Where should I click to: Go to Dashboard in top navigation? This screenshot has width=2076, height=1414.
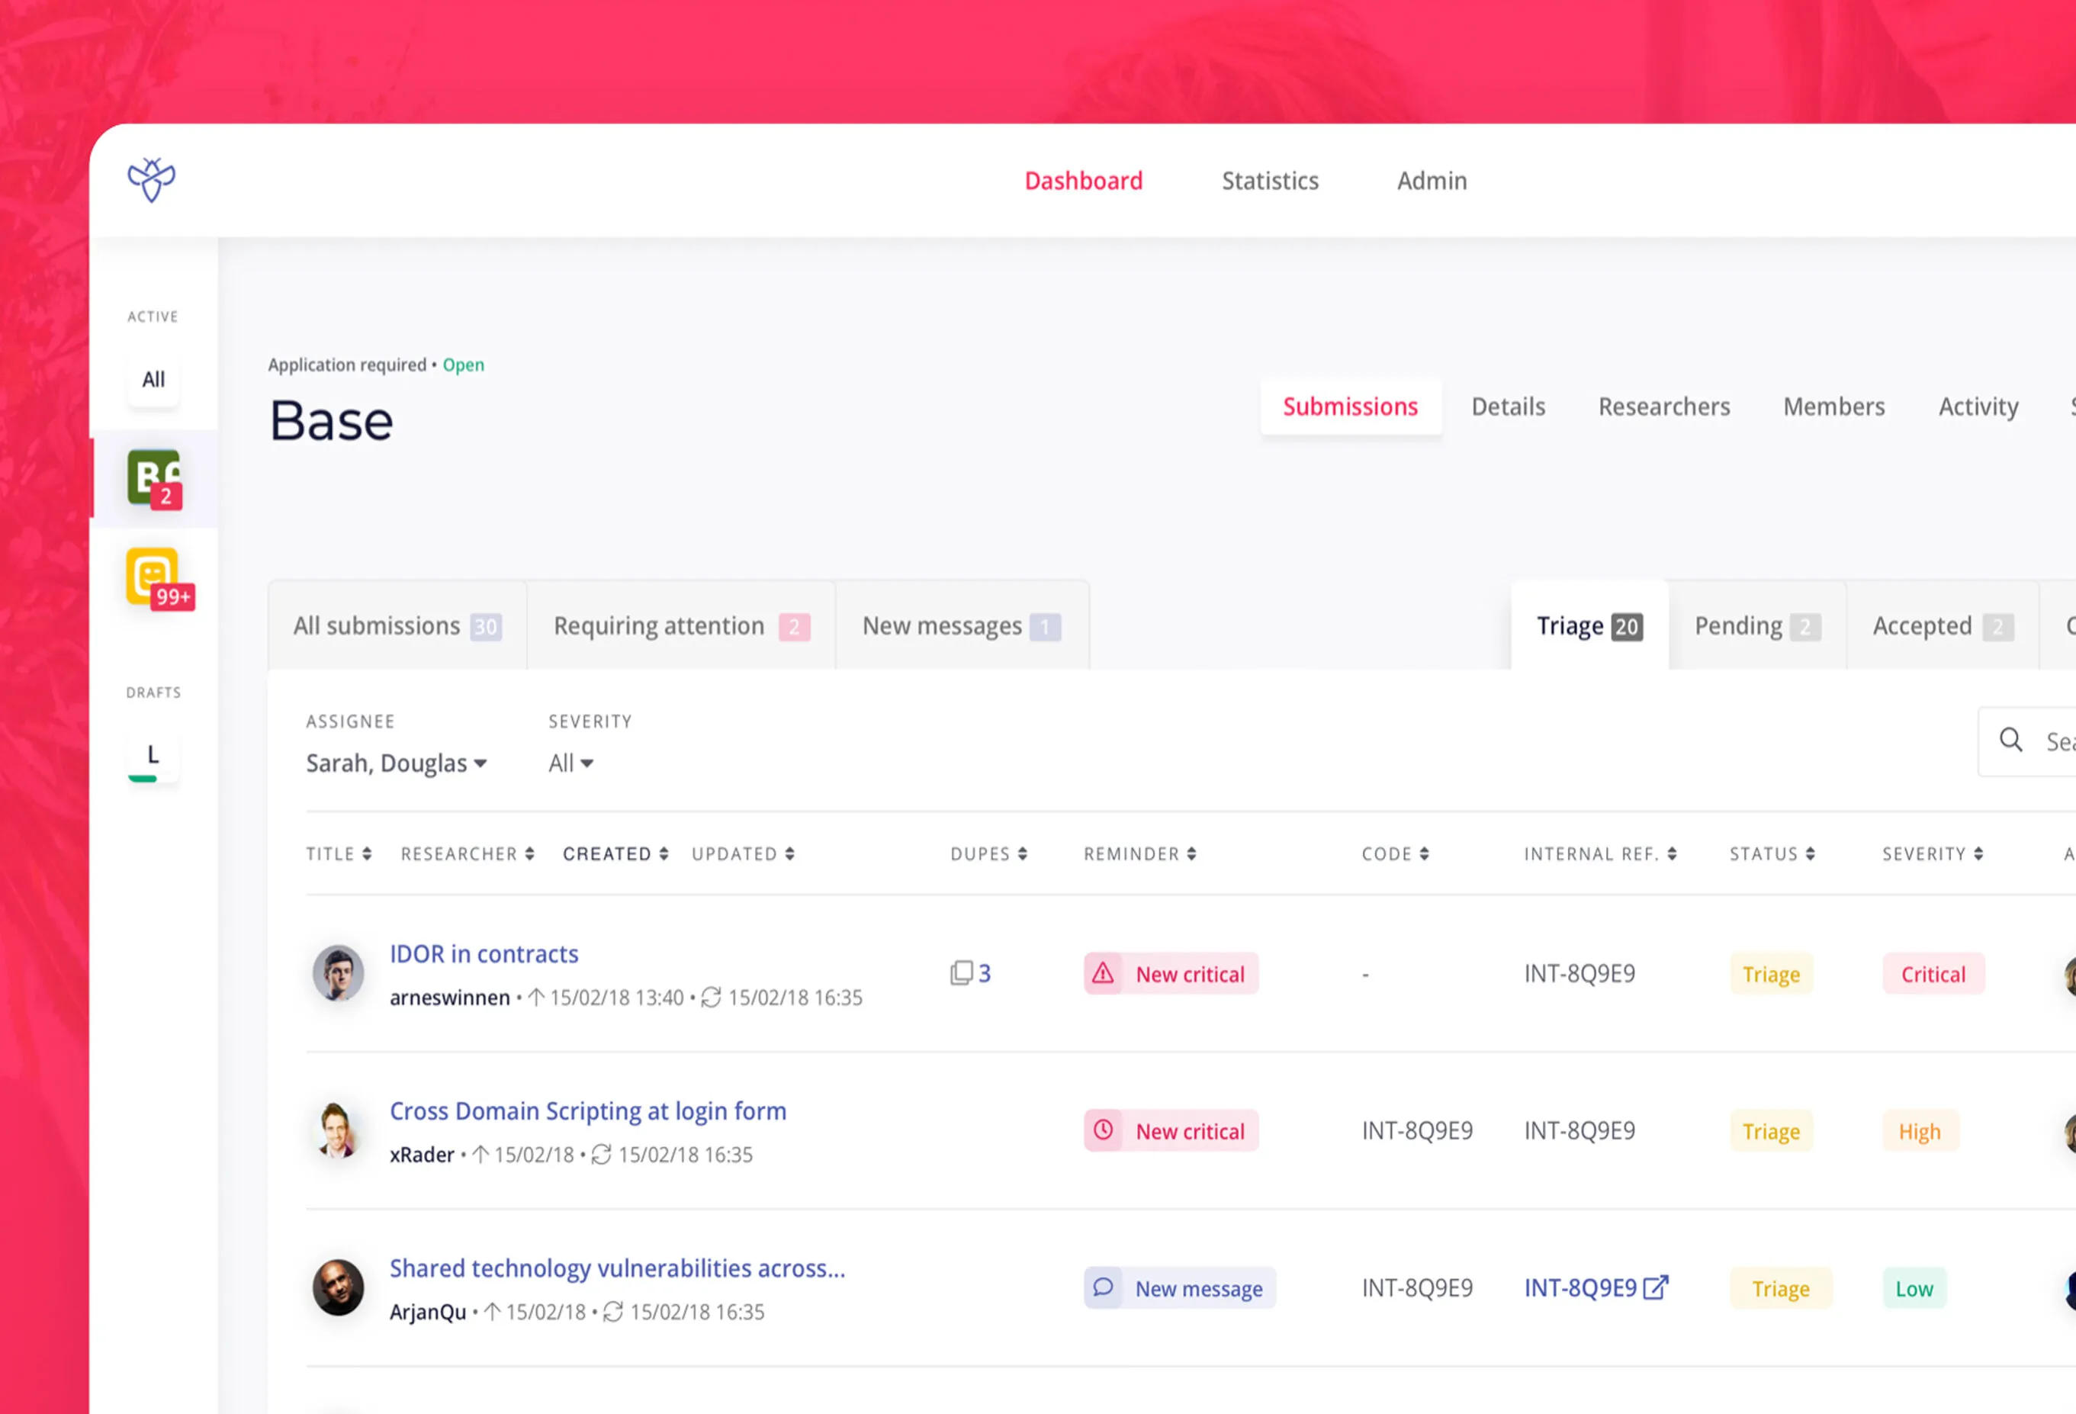click(1084, 181)
